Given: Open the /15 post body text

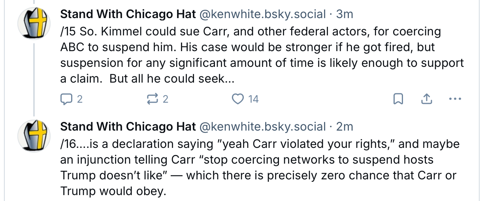Looking at the screenshot, I should pyautogui.click(x=253, y=55).
